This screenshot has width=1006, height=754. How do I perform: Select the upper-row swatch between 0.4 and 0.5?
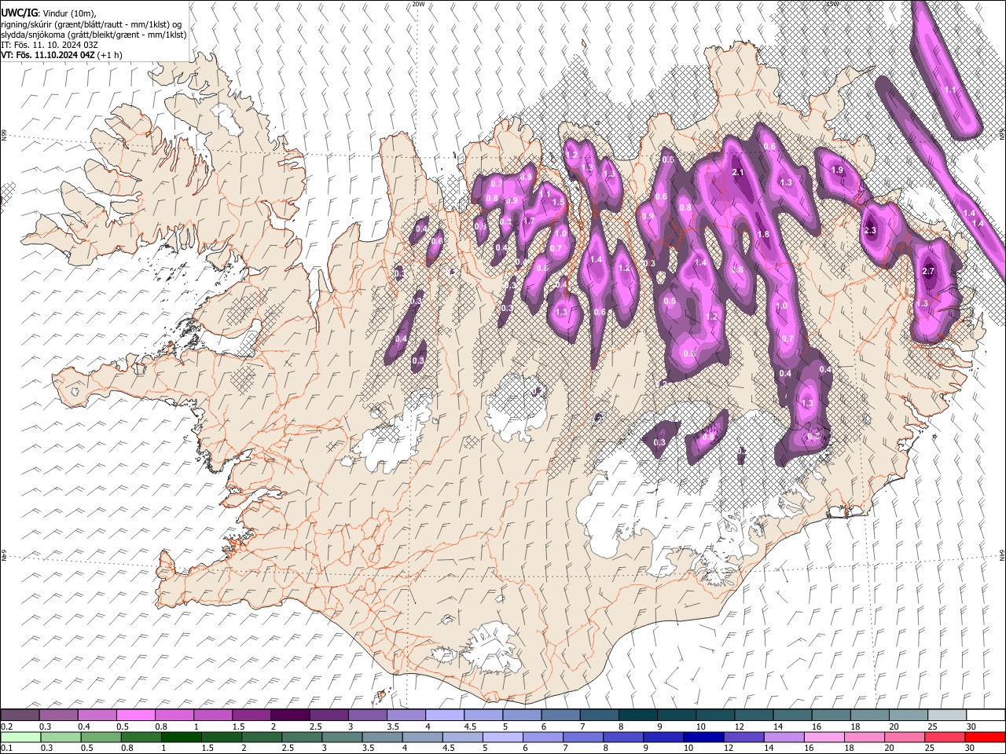coord(97,715)
